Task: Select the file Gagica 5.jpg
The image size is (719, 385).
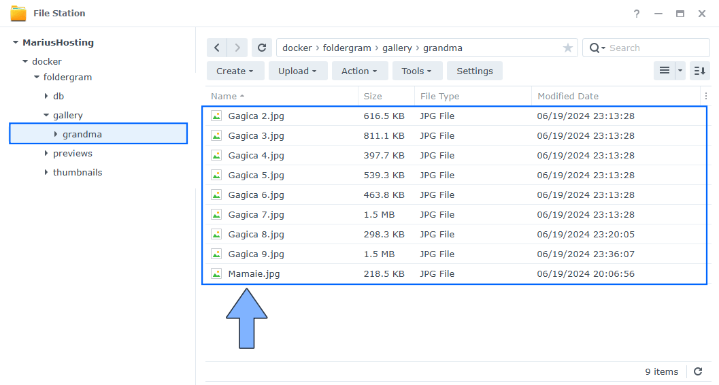Action: (x=256, y=175)
